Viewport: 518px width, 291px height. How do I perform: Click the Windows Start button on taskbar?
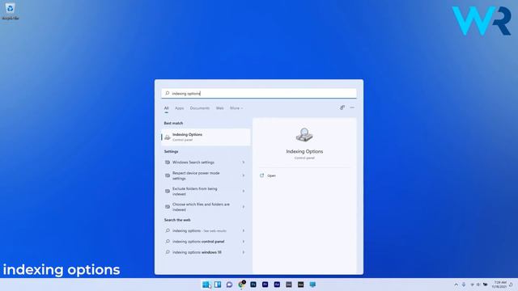pos(206,285)
